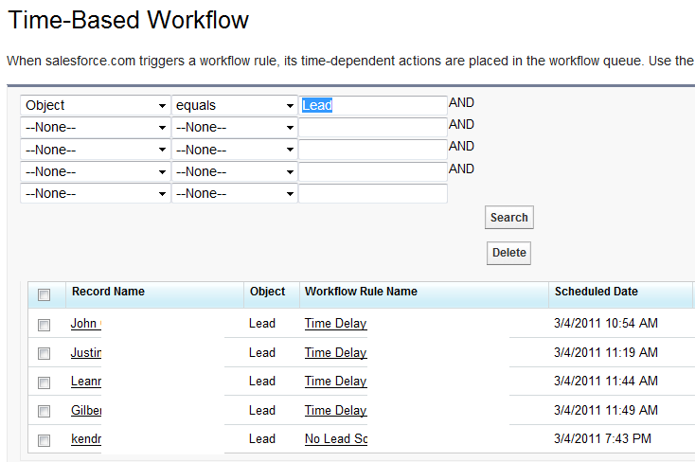This screenshot has height=462, width=695.
Task: Select the checkbox beside the kendr record
Action: 44,440
